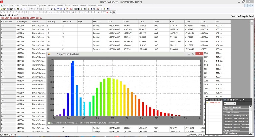Select Road Luminance in analysis list
This screenshot has width=255, height=137.
click(236, 113)
